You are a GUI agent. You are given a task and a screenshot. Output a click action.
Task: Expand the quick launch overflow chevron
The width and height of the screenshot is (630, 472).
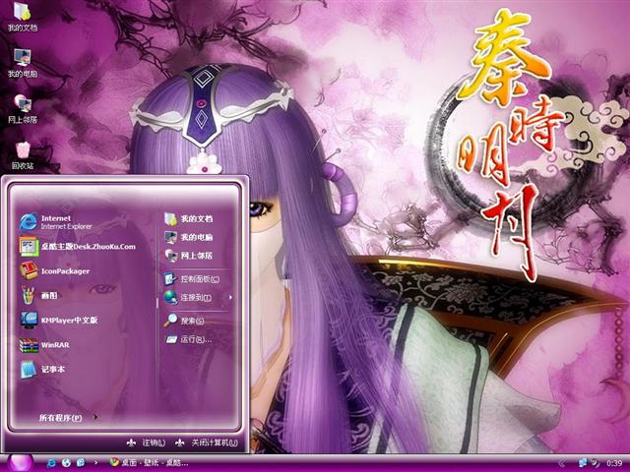pos(95,463)
